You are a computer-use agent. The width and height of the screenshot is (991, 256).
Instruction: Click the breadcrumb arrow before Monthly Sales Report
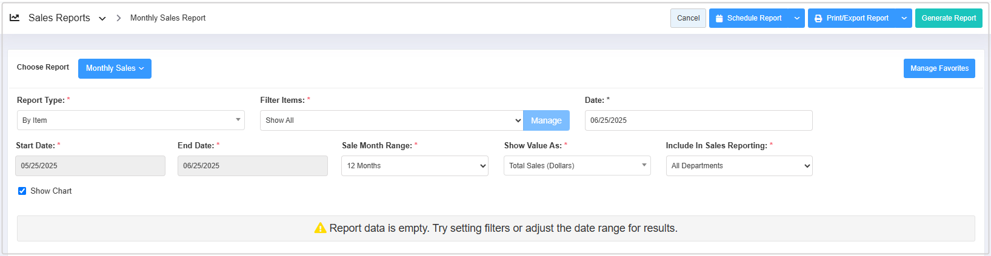118,18
